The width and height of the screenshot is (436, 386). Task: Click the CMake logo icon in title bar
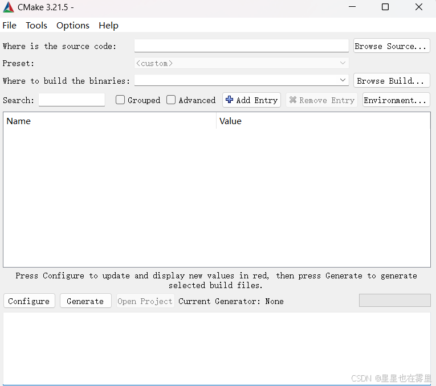click(9, 7)
